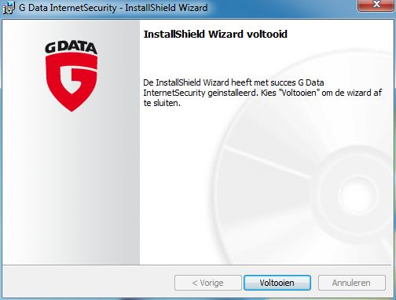Viewport: 396px width, 300px height.
Task: Click the gray left banner panel below the logo
Action: pos(71,188)
